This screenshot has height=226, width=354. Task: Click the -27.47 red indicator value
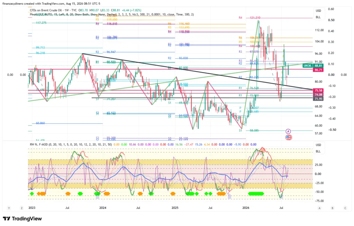coord(189,145)
